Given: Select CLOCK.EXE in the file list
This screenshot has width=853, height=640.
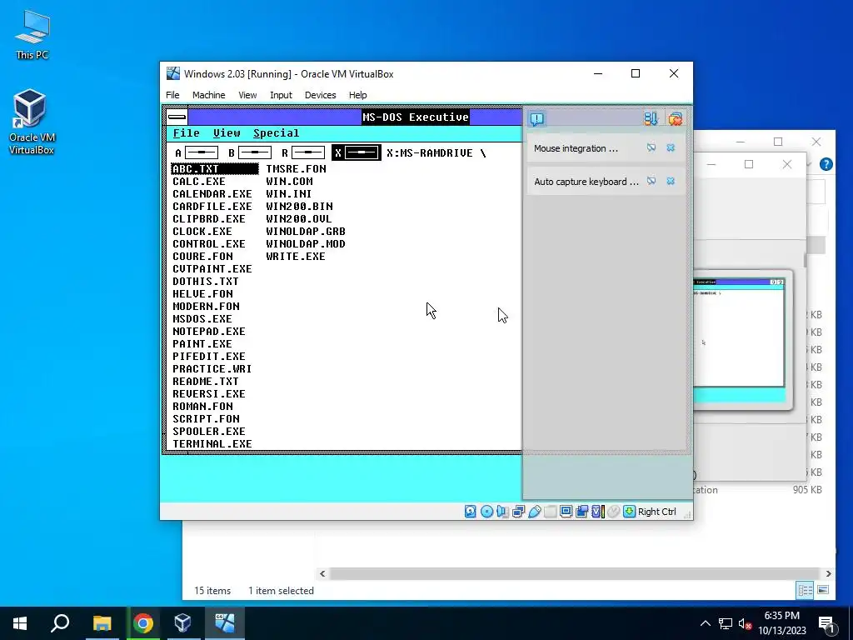Looking at the screenshot, I should [x=202, y=232].
